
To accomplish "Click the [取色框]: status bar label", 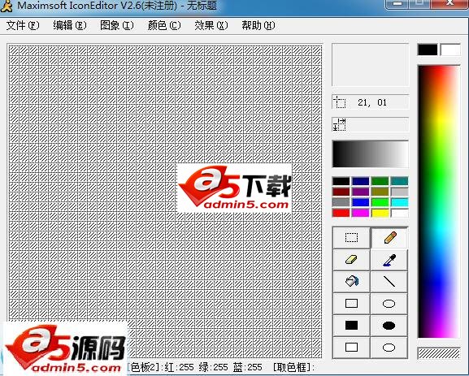I will coord(293,367).
